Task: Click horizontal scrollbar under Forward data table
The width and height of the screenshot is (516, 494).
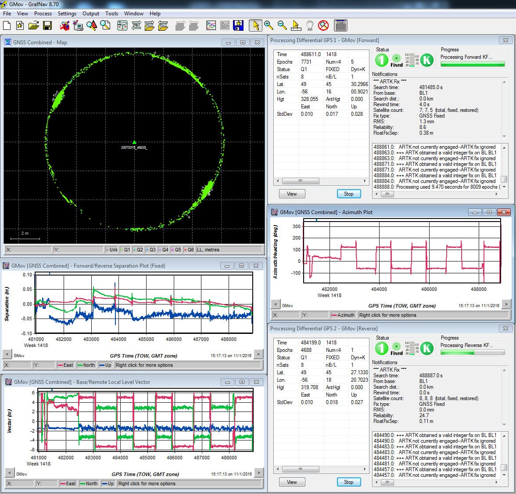Action: 321,181
